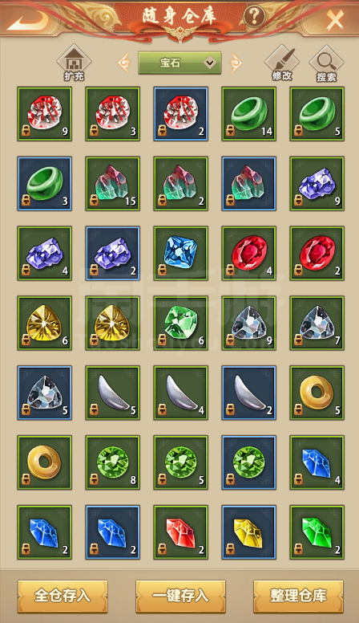Viewport: 359px width, 623px height.
Task: Go to the next category with right arrow
Action: click(x=236, y=63)
